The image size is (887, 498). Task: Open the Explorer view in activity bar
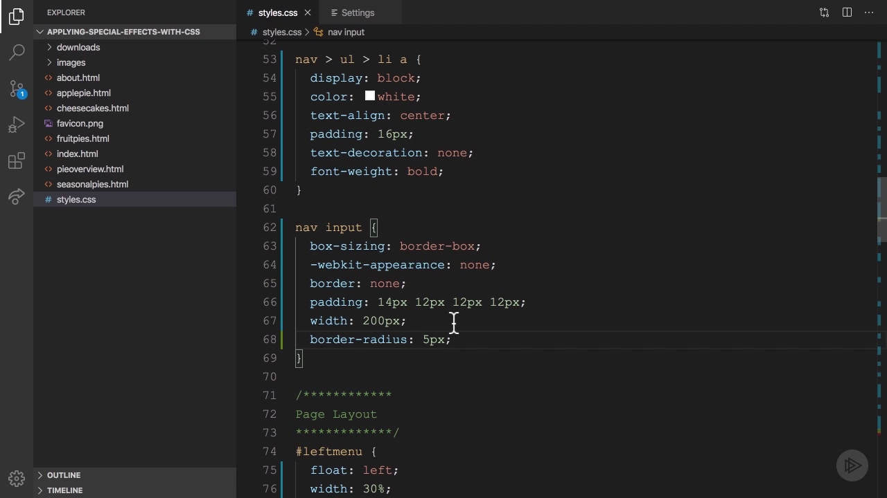17,16
